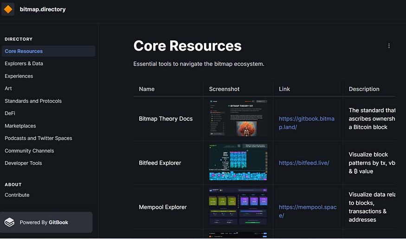Select Core Resources in the sidebar

[48, 51]
